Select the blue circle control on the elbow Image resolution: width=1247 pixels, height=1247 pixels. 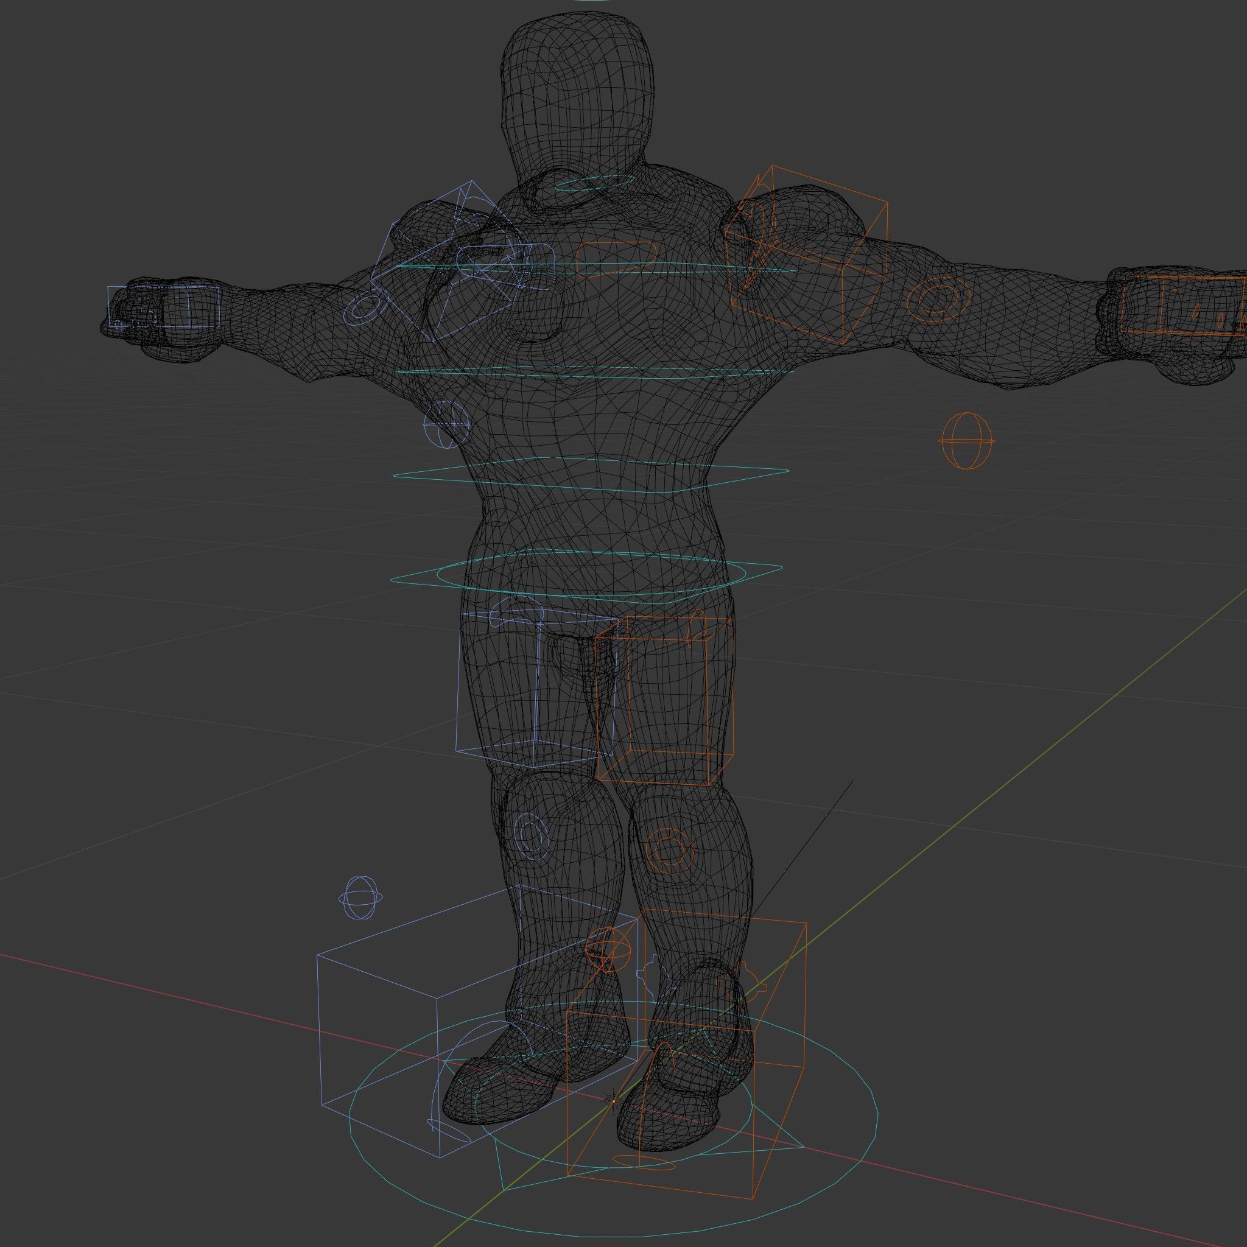click(365, 307)
